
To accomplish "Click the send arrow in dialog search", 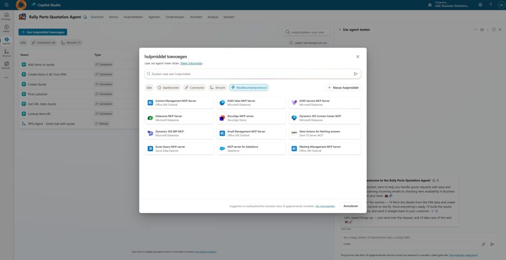I will [356, 74].
